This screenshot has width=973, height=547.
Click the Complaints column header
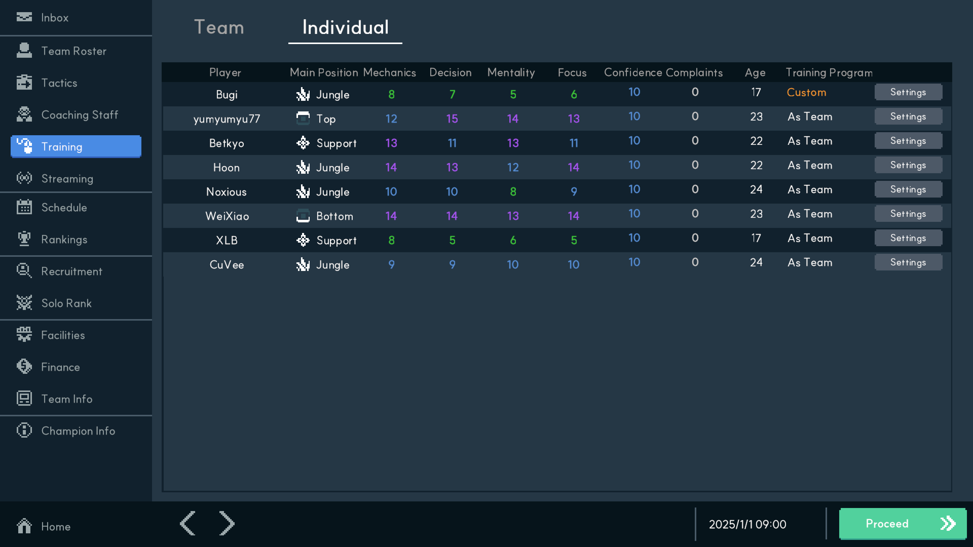pyautogui.click(x=694, y=72)
